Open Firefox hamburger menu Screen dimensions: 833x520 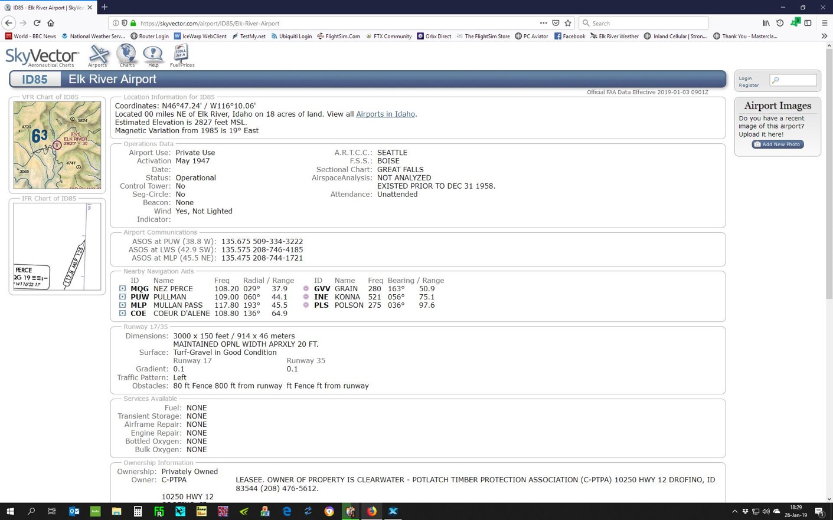click(825, 23)
